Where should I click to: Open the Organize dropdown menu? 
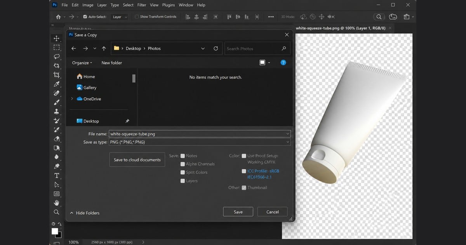(82, 63)
